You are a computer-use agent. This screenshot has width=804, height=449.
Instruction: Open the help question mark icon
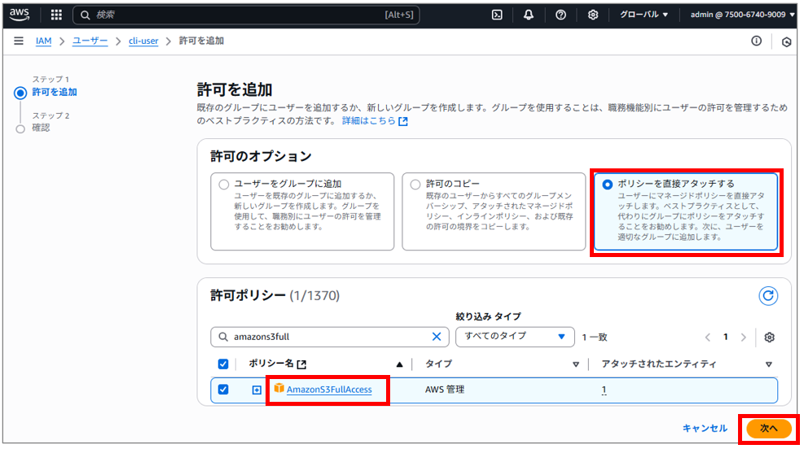(560, 15)
